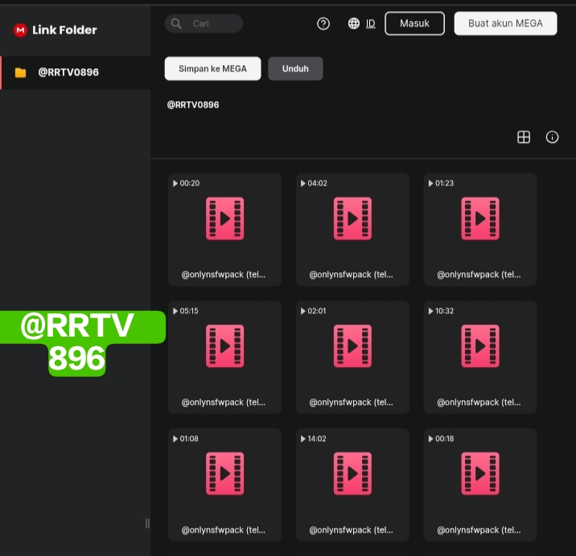
Task: Click Simpan ke MEGA button
Action: (212, 68)
